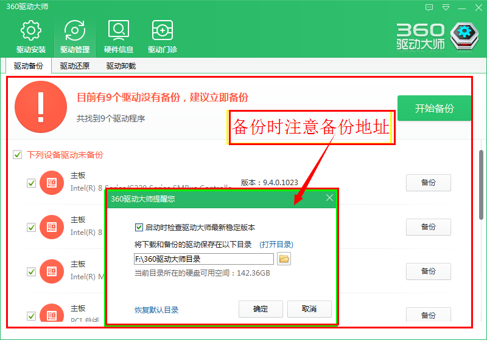Confirm the dialog with 确定
The image size is (487, 340).
click(261, 308)
